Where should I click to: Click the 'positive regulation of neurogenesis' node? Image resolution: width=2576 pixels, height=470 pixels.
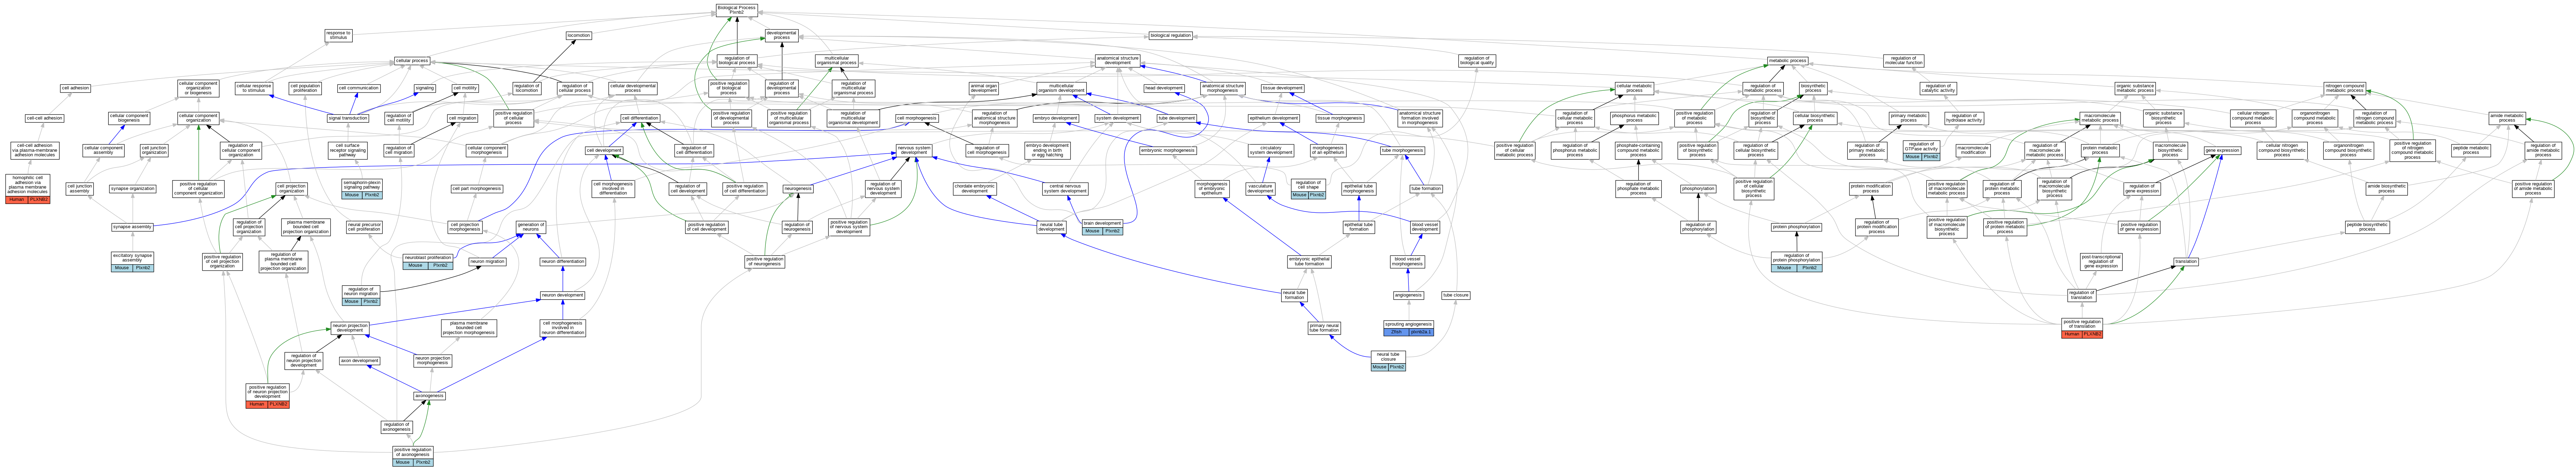pos(765,262)
